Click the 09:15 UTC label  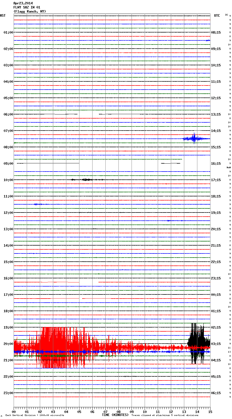pyautogui.click(x=216, y=49)
